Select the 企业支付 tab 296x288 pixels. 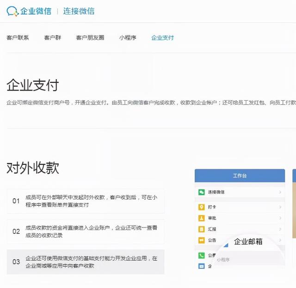click(x=162, y=38)
